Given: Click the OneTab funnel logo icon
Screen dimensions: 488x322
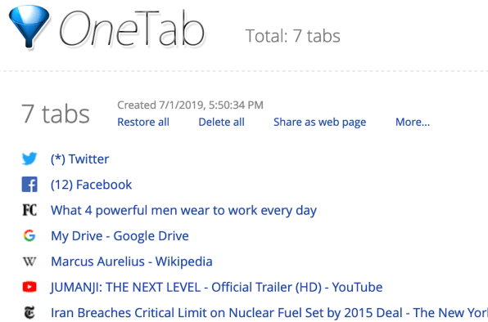Looking at the screenshot, I should click(x=29, y=27).
